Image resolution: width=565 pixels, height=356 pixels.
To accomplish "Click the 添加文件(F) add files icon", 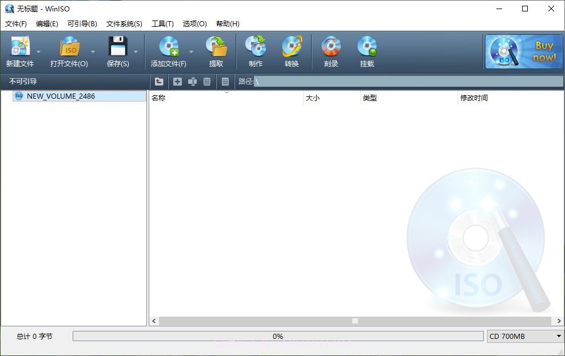I will [x=168, y=47].
